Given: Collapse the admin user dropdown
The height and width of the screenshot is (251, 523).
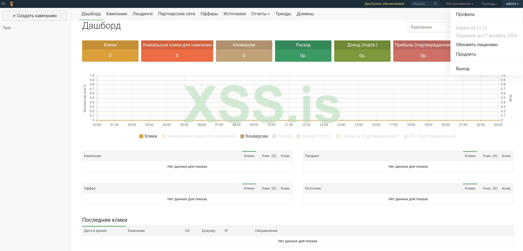Looking at the screenshot, I should click(512, 4).
